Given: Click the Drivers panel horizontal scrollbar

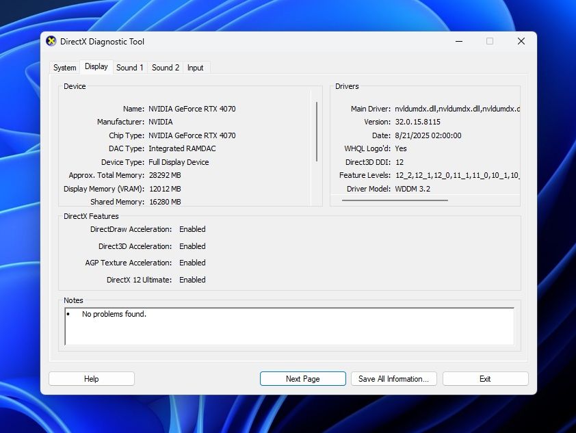Looking at the screenshot, I should coord(395,200).
